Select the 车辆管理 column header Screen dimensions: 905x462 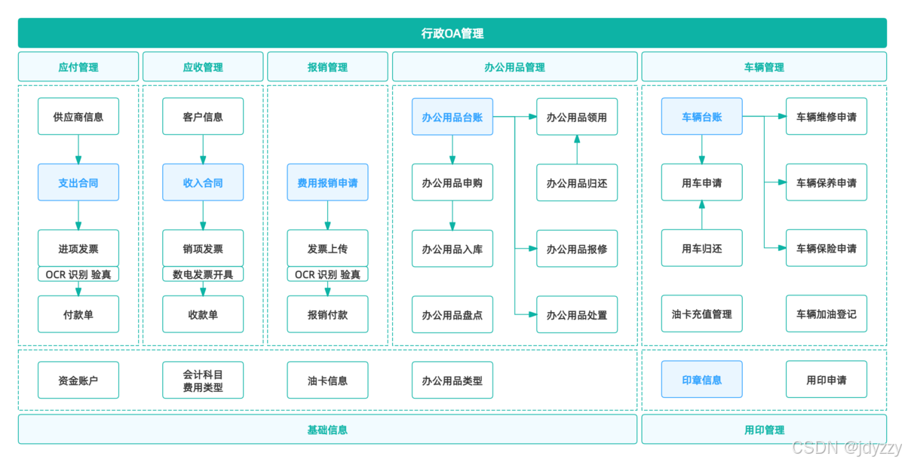[x=764, y=67]
